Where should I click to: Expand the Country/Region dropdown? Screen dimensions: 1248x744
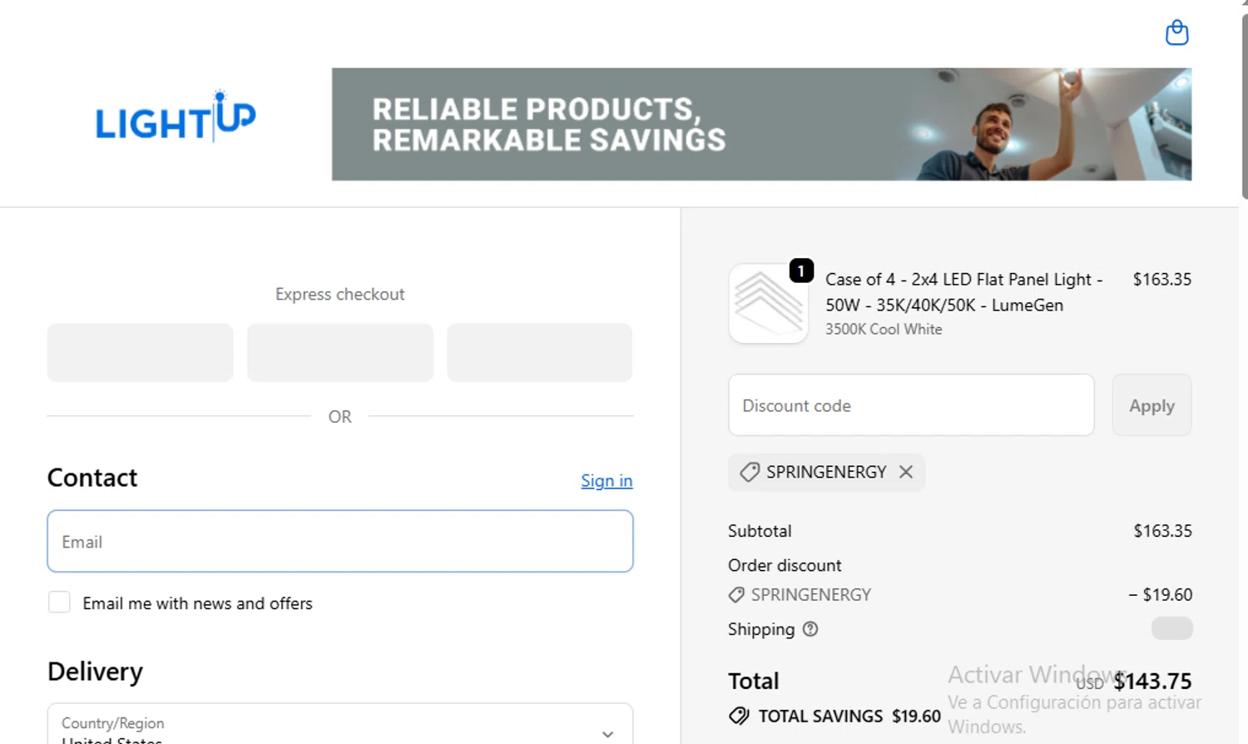[x=340, y=724]
